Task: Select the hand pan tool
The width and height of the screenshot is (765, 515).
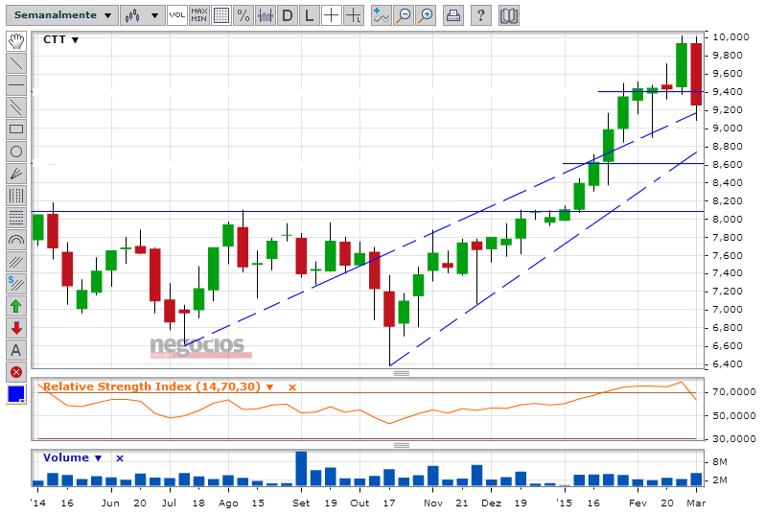Action: coord(16,41)
